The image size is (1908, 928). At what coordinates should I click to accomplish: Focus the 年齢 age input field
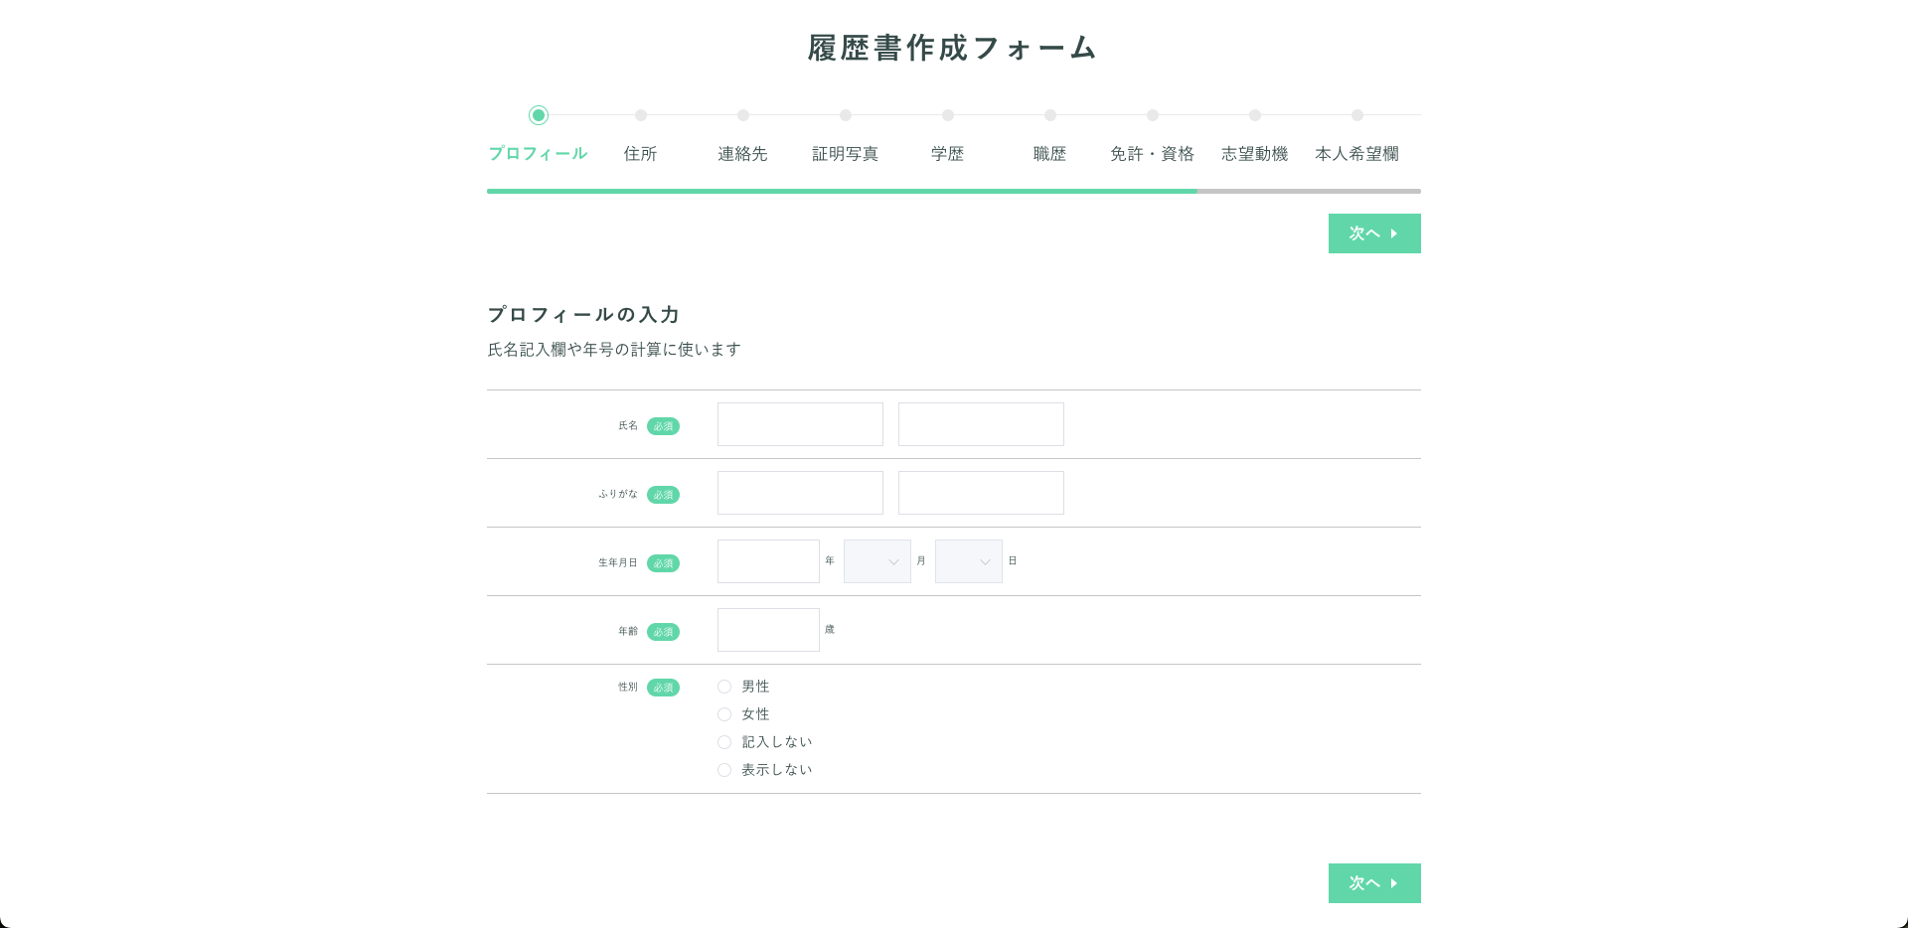(768, 630)
